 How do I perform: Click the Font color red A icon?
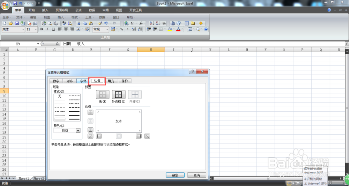[x=178, y=29]
